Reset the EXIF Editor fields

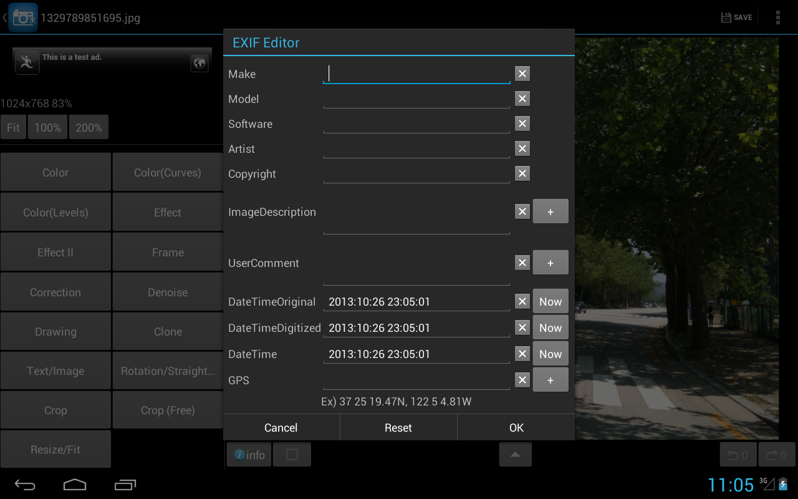coord(398,428)
